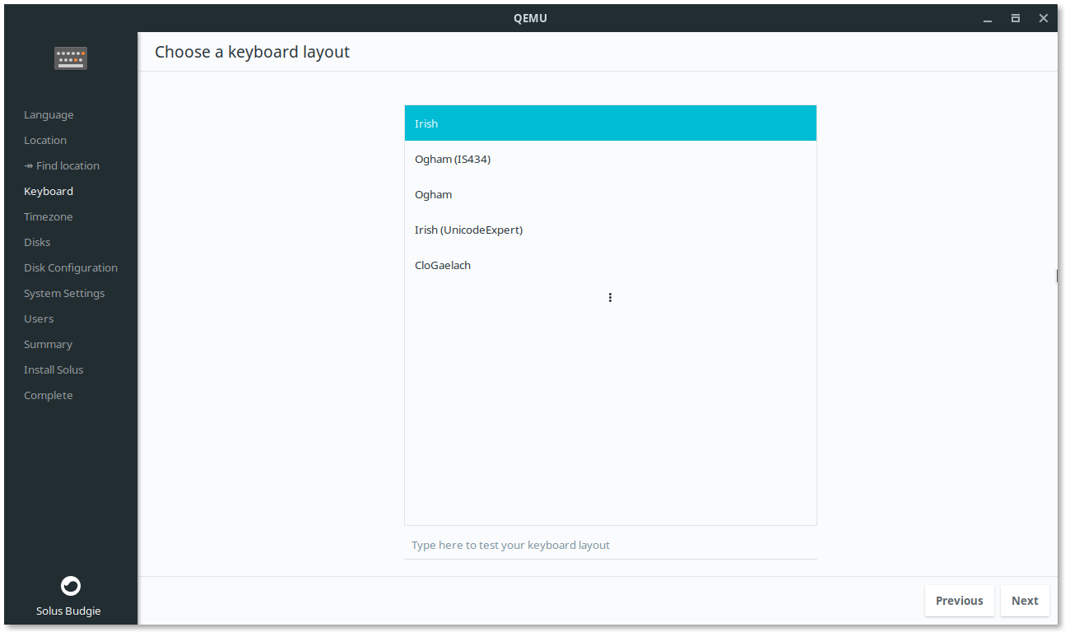
Task: Open the Disk Configuration step
Action: tap(71, 267)
